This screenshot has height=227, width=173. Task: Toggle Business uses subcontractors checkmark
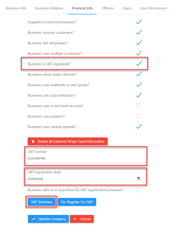click(x=139, y=95)
